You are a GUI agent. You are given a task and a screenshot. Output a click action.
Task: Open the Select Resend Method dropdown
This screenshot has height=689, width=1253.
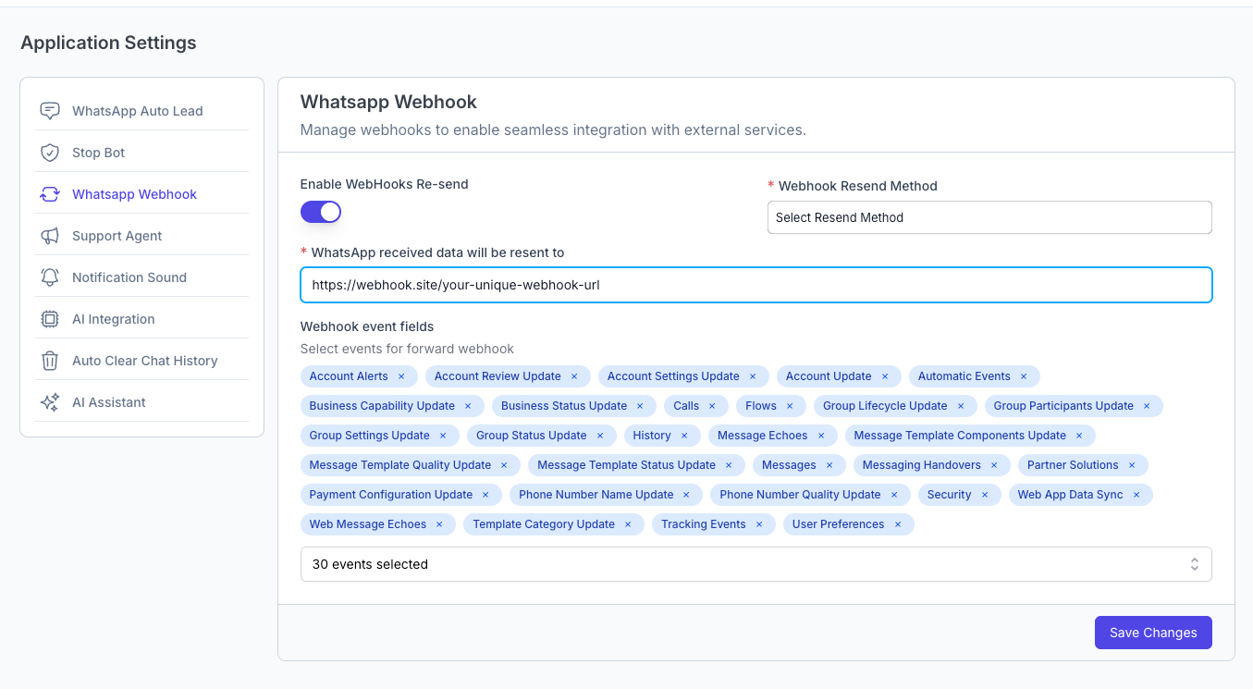tap(989, 217)
